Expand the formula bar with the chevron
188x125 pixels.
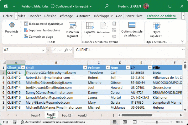click(183, 49)
